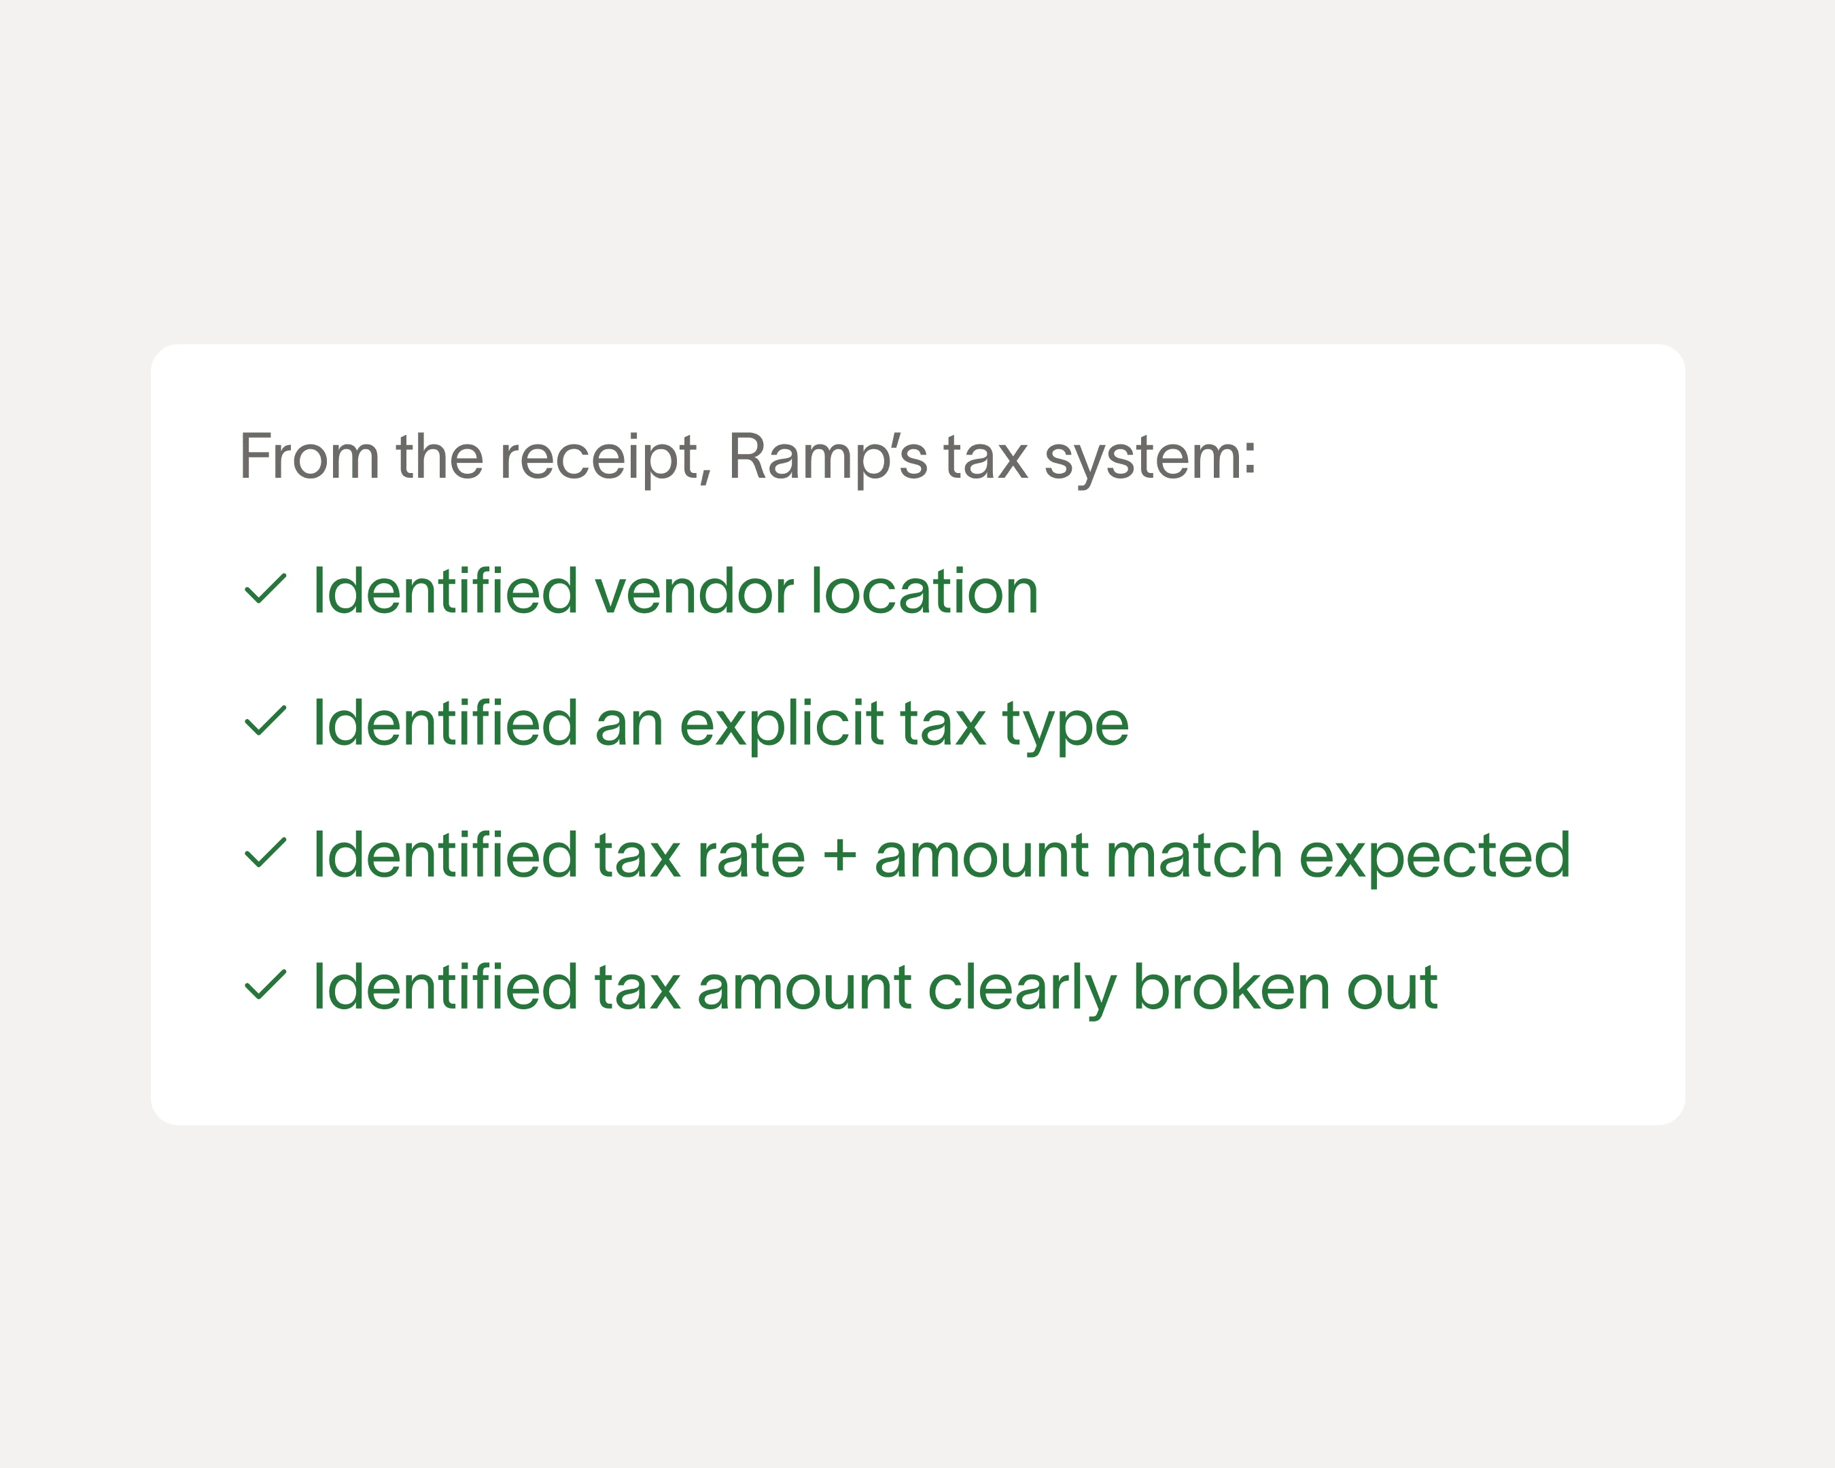Screen dimensions: 1835x1468
Task: Click the word "match" in the third item
Action: (1193, 855)
